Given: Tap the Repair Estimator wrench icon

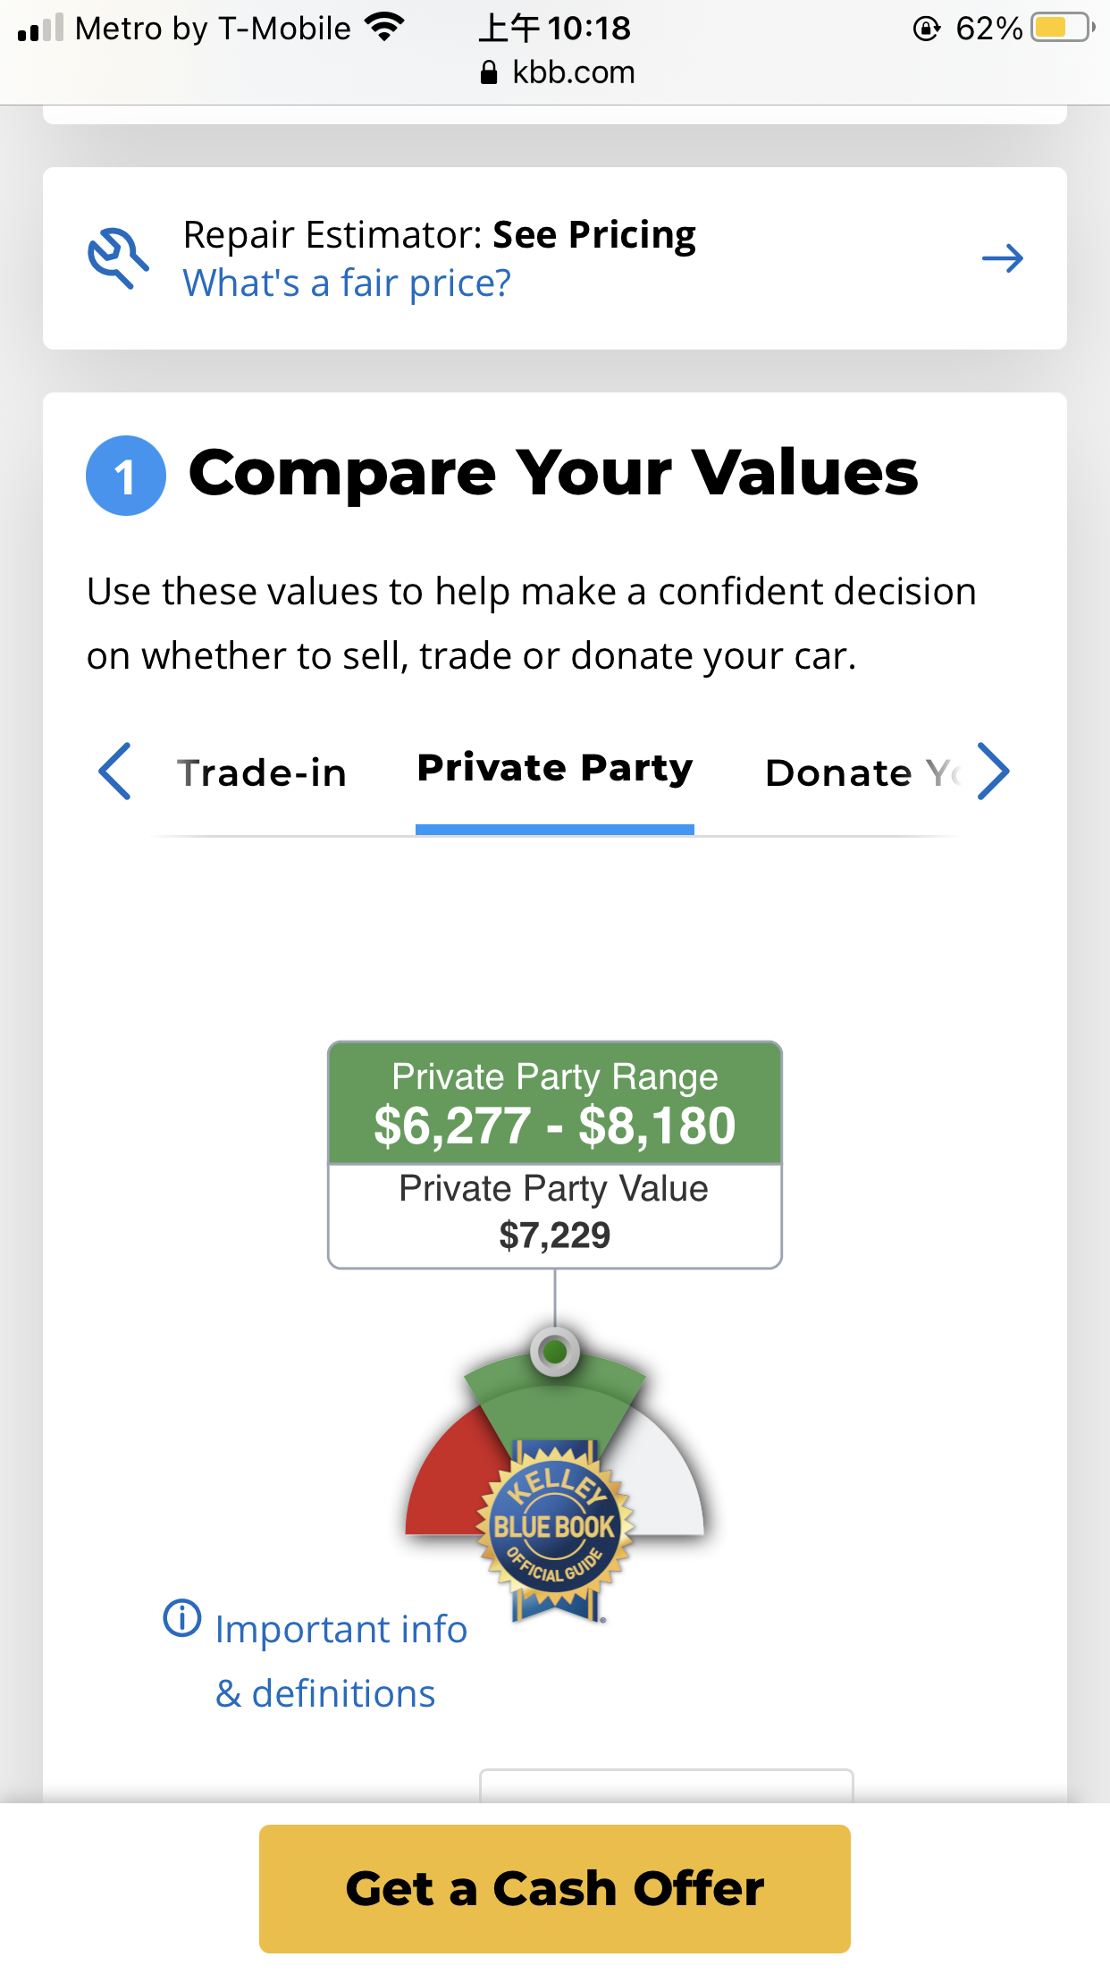Looking at the screenshot, I should point(117,257).
